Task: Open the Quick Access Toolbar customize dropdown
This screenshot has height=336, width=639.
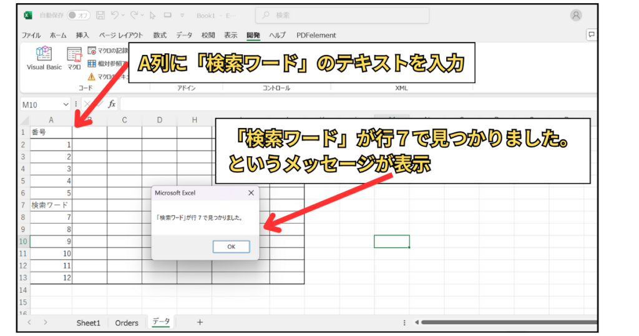Action: 182,15
